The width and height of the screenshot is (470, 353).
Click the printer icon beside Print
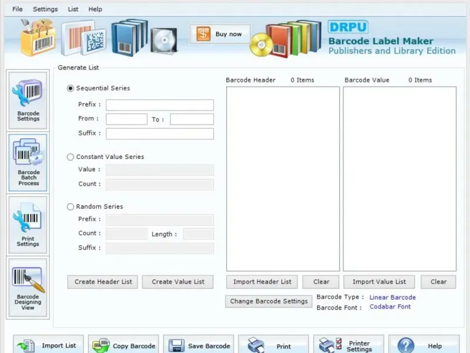click(256, 345)
